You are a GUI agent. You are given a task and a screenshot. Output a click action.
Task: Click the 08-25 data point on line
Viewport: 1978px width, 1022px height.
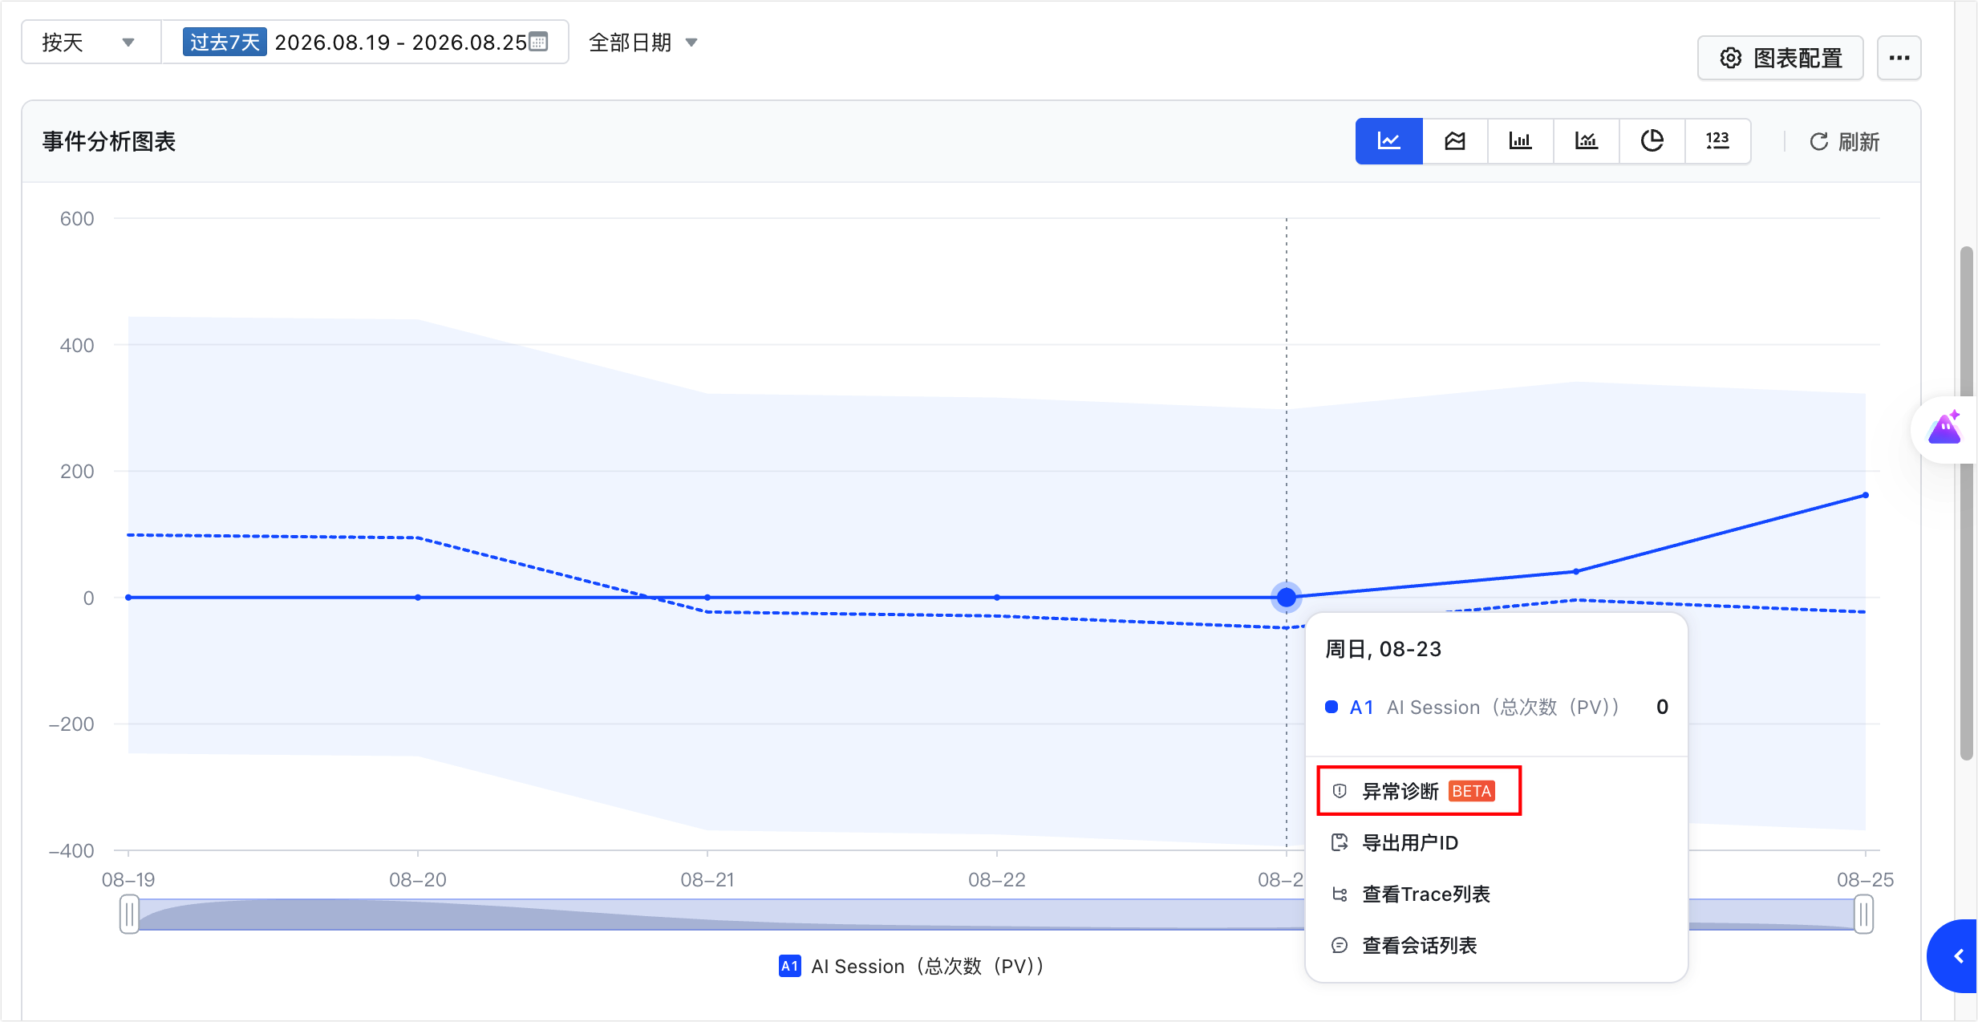point(1865,495)
